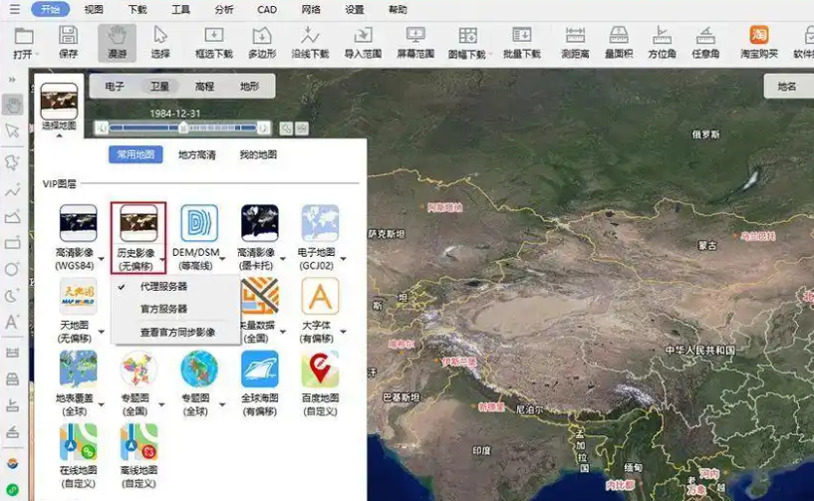
Task: Expand dropdown arrow next to 高清影像(WGS84)
Action: click(102, 259)
